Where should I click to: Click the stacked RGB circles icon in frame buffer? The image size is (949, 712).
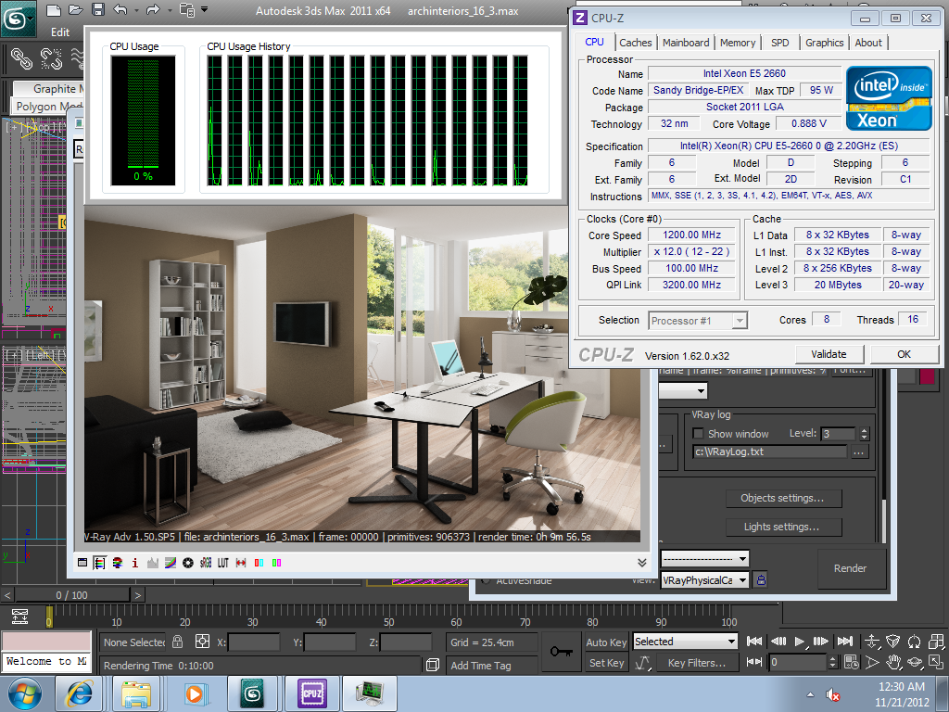118,563
